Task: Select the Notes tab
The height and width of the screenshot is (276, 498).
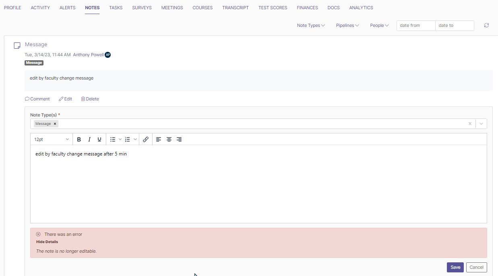Action: pyautogui.click(x=92, y=8)
